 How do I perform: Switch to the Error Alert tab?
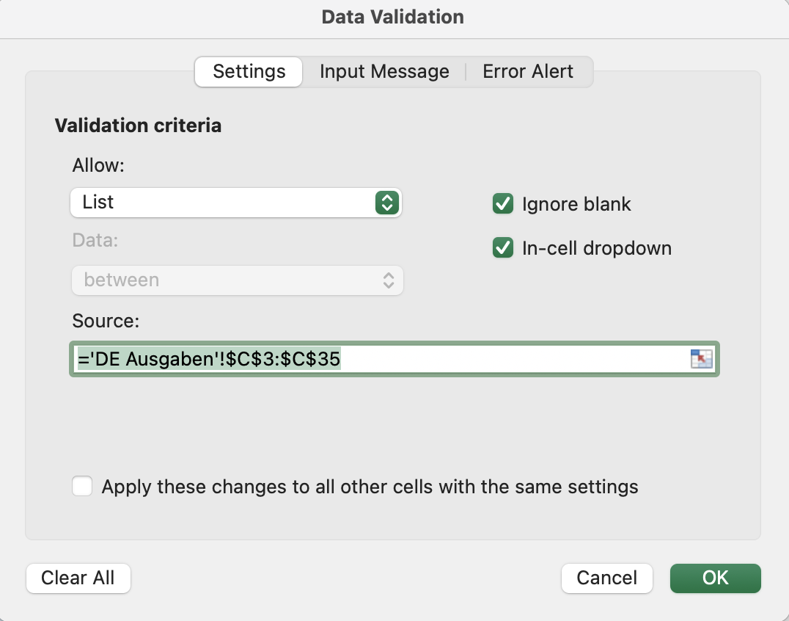pyautogui.click(x=527, y=71)
